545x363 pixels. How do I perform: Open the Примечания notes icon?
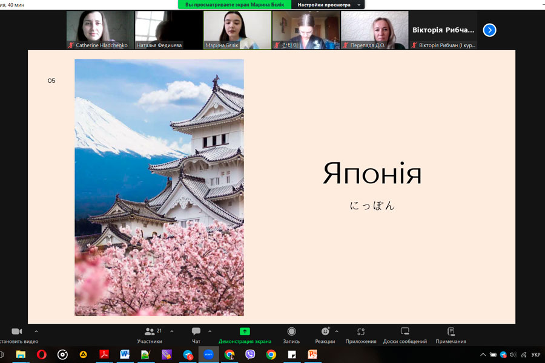(451, 332)
